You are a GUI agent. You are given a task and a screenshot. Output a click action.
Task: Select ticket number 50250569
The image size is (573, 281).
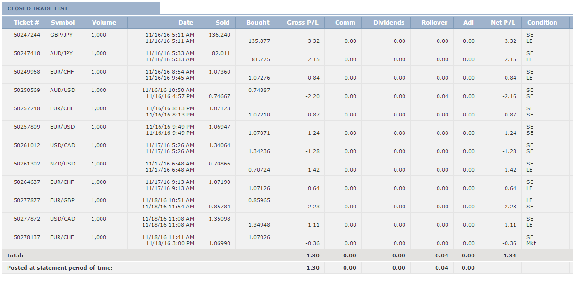(27, 90)
